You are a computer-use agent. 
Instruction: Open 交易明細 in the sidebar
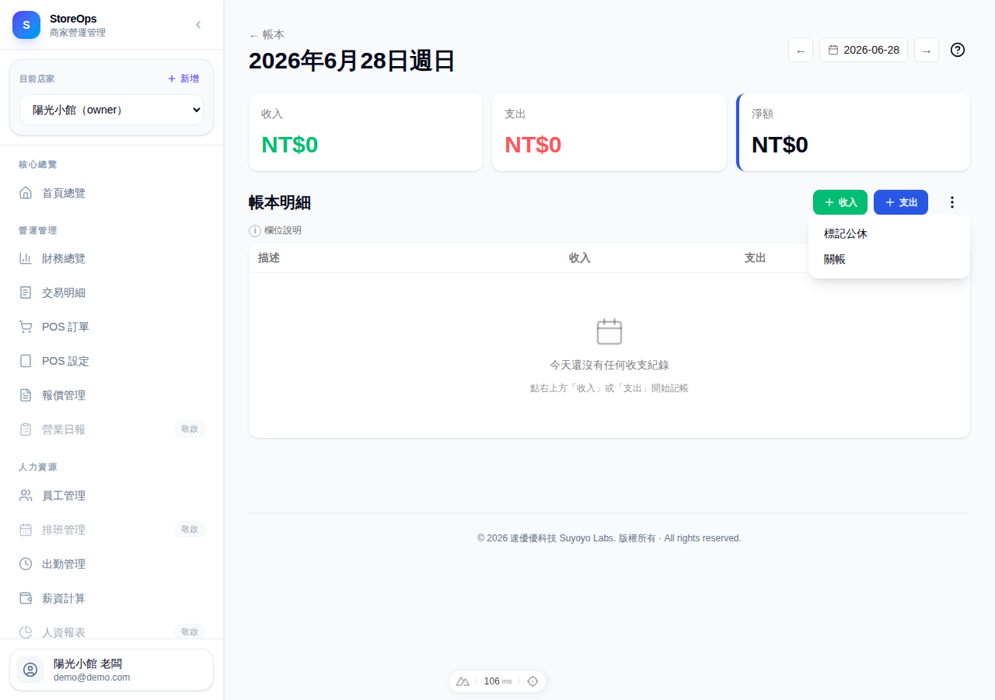(x=111, y=292)
